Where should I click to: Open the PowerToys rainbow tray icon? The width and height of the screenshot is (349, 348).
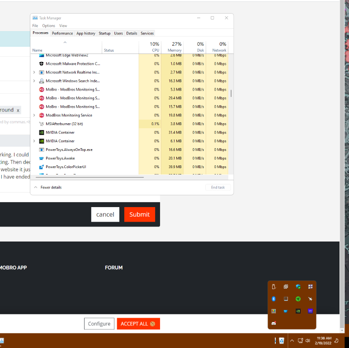[274, 311]
